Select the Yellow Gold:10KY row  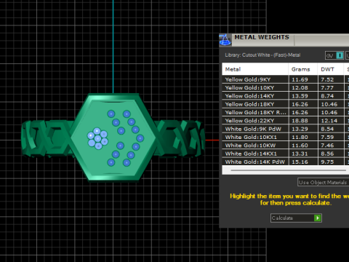[286, 87]
